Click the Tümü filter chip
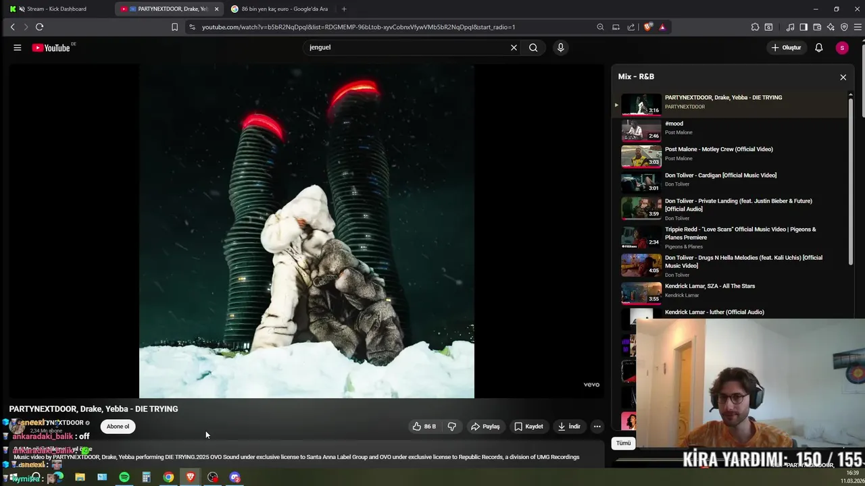This screenshot has height=486, width=865. (623, 443)
